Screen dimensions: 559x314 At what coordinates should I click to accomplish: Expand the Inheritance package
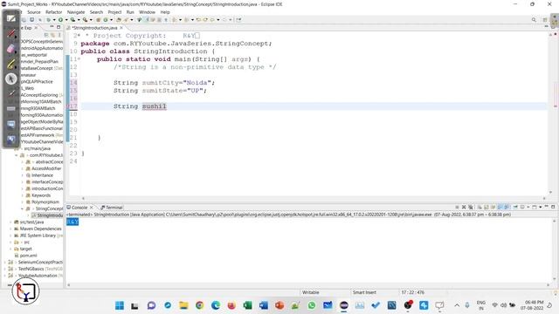[23, 175]
